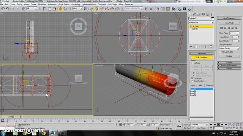
Task: Select the Select and Link tool
Action: pyautogui.click(x=14, y=9)
